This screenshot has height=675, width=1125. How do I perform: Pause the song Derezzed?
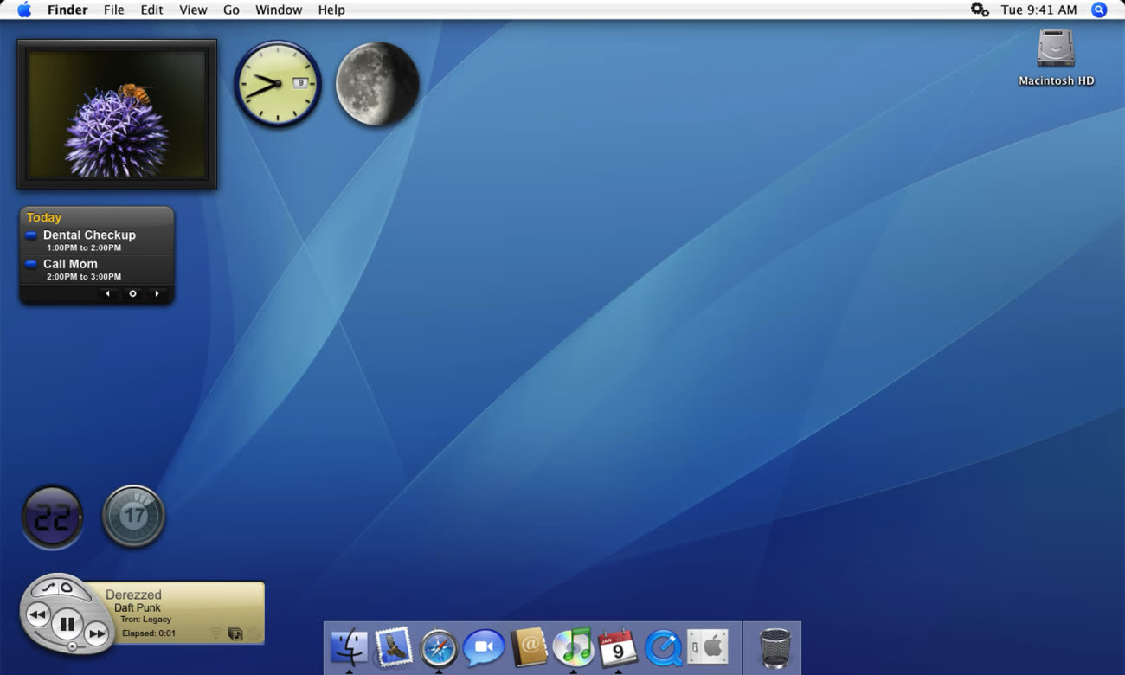(67, 622)
